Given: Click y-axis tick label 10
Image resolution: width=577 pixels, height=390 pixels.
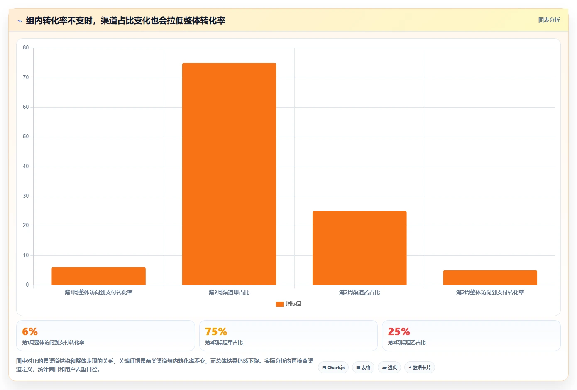Looking at the screenshot, I should pyautogui.click(x=26, y=255).
